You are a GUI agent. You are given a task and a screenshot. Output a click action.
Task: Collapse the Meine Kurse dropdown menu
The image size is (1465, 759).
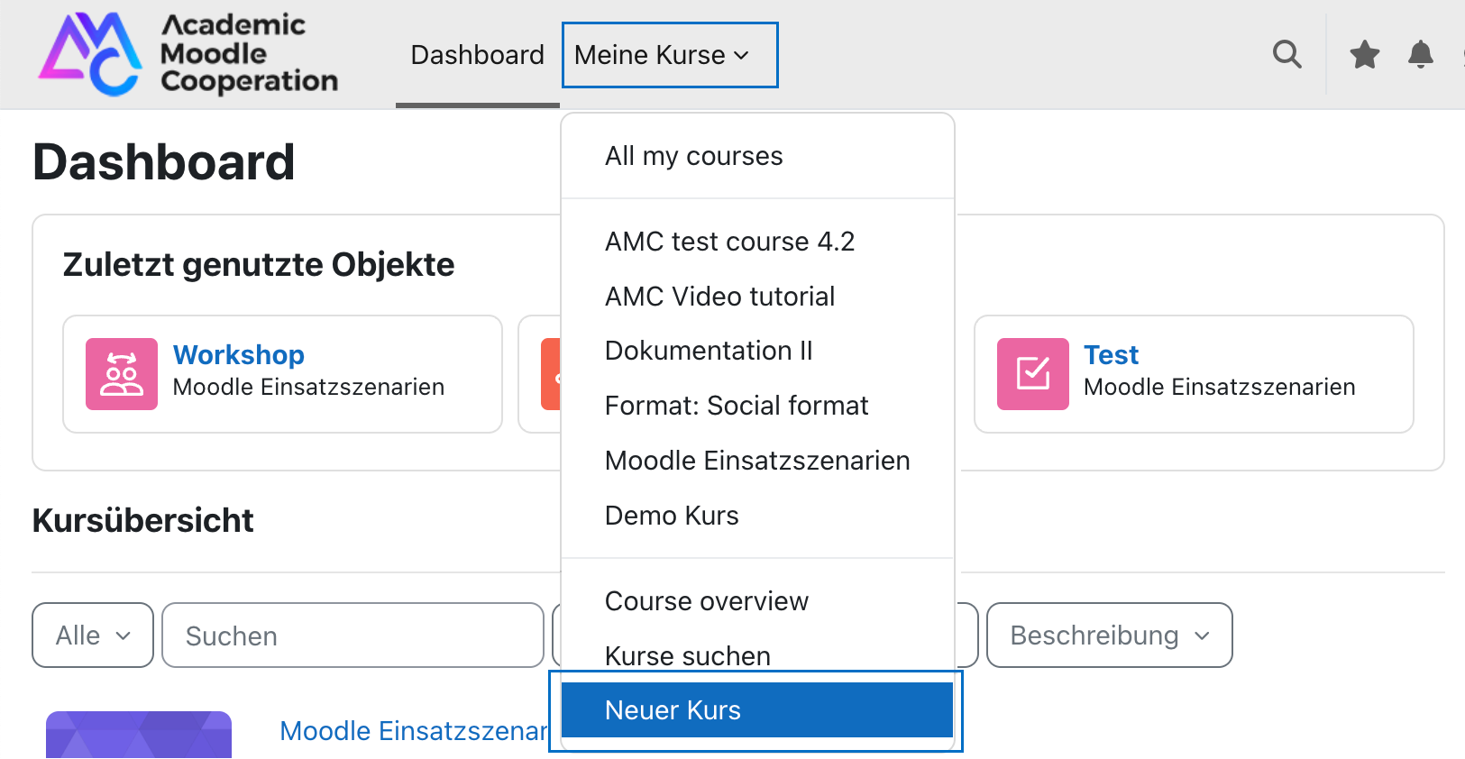670,55
